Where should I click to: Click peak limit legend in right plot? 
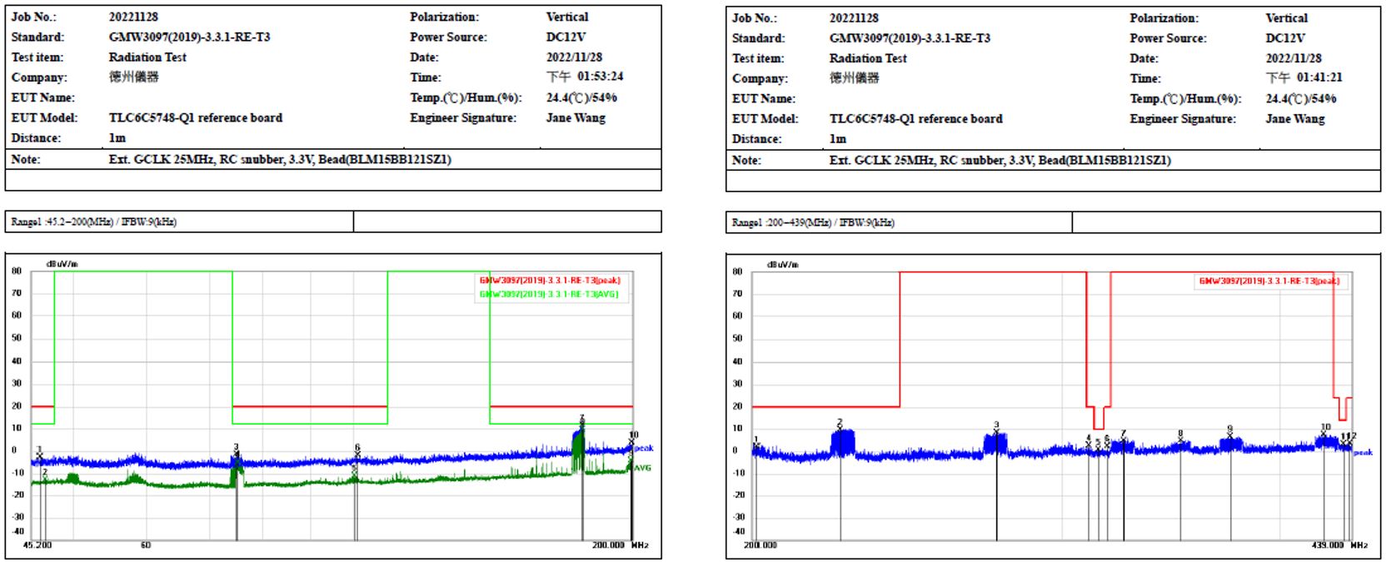coord(1269,281)
